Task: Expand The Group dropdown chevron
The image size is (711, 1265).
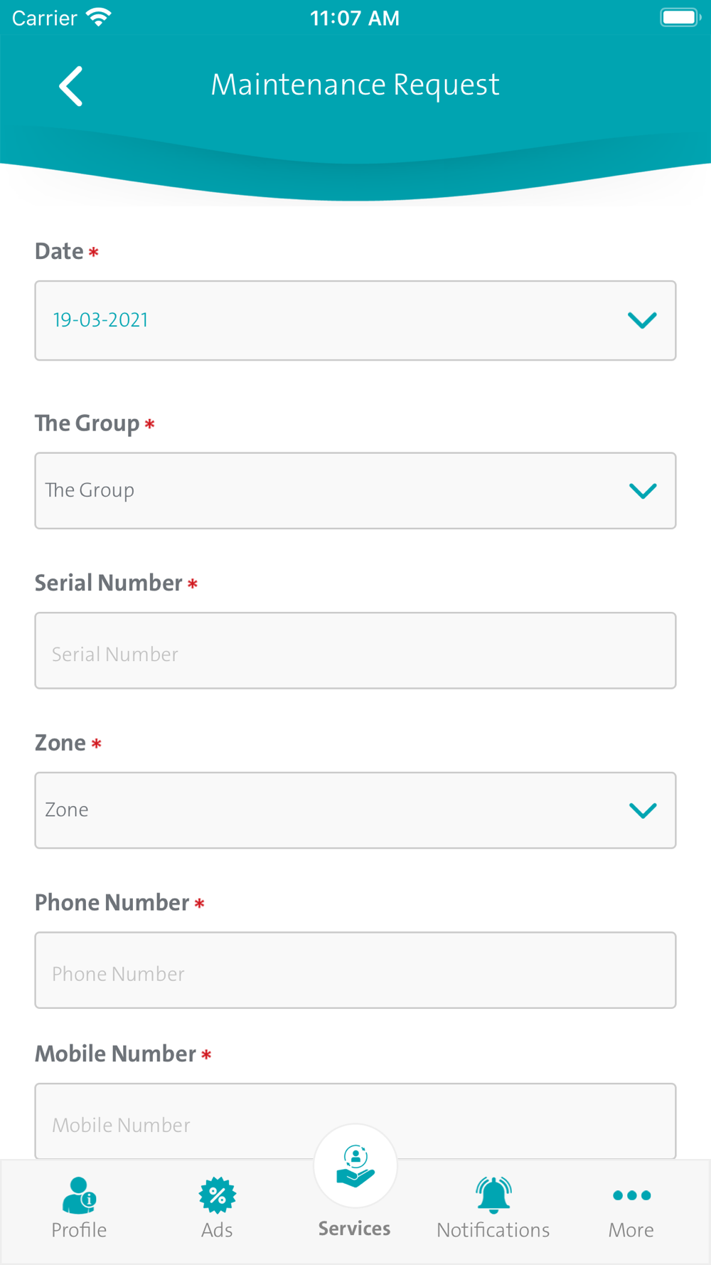Action: point(643,491)
